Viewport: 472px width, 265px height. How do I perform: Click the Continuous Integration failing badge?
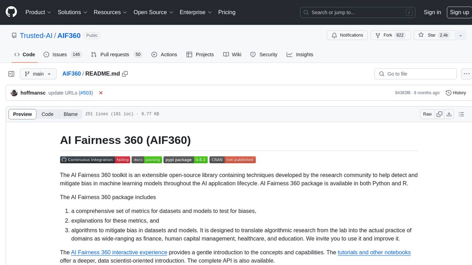95,160
